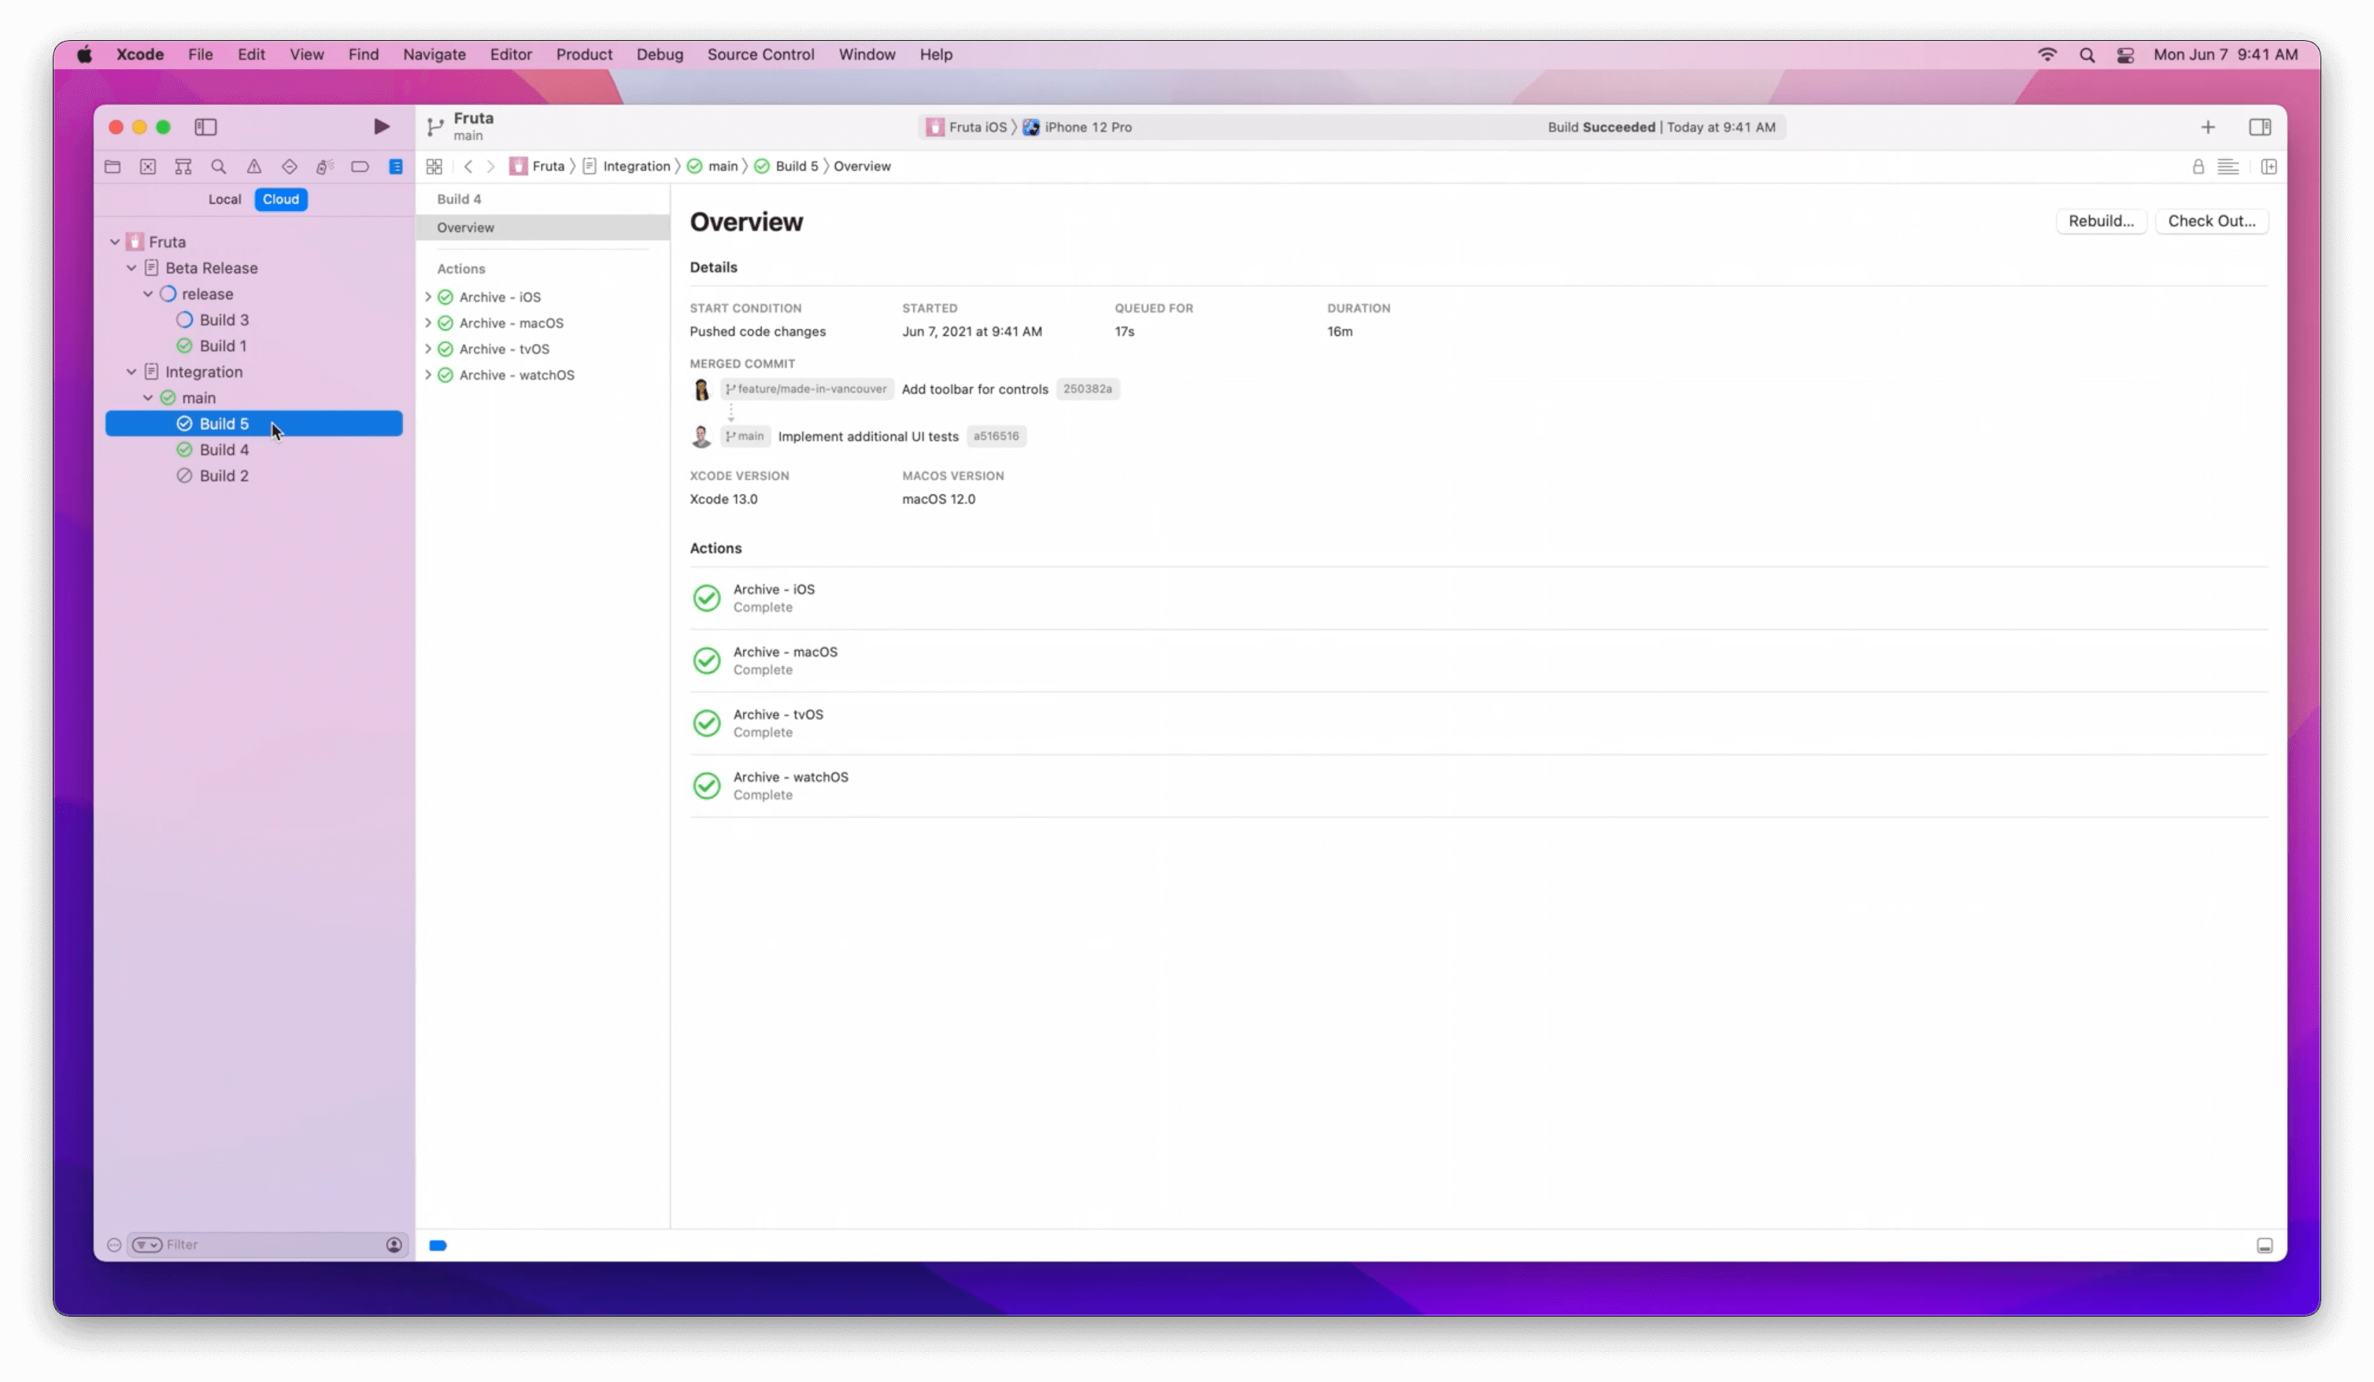Click the plus Library button

pos(2207,126)
